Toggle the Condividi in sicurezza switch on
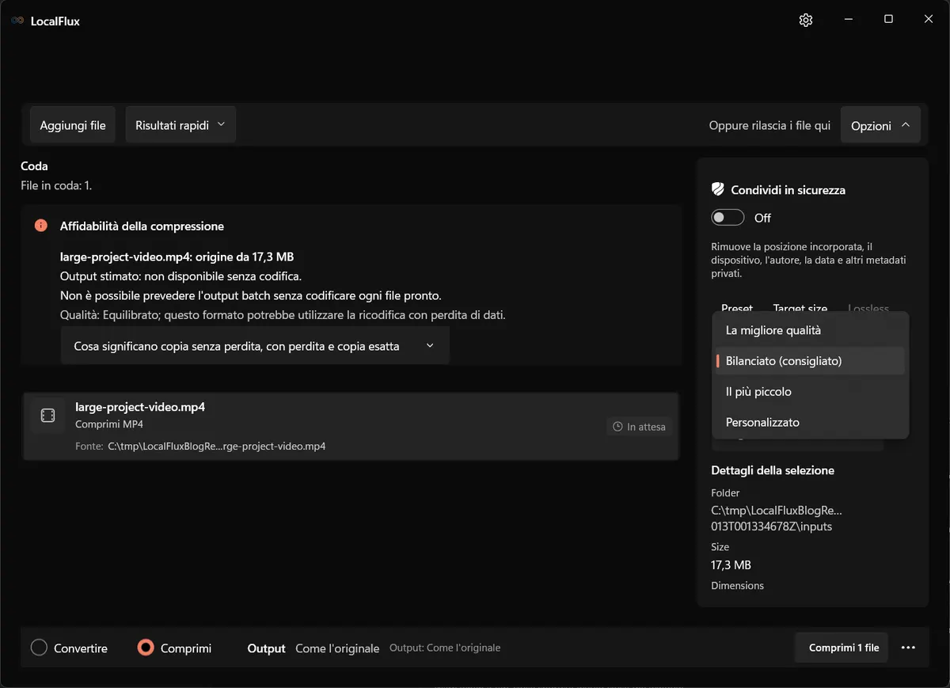 pyautogui.click(x=728, y=218)
